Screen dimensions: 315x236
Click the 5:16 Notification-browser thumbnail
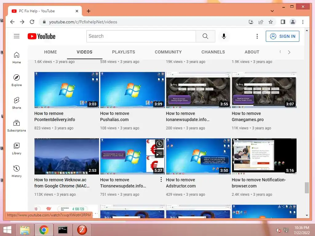[x=264, y=156]
